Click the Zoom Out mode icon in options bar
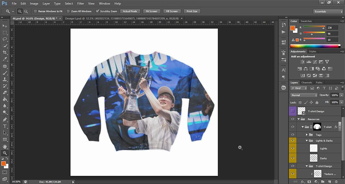345x184 pixels. (x=26, y=11)
